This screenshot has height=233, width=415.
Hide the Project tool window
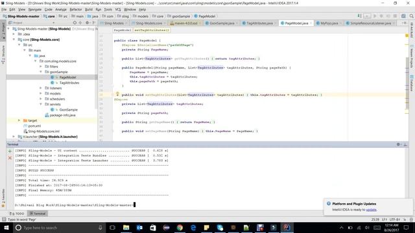(x=93, y=23)
